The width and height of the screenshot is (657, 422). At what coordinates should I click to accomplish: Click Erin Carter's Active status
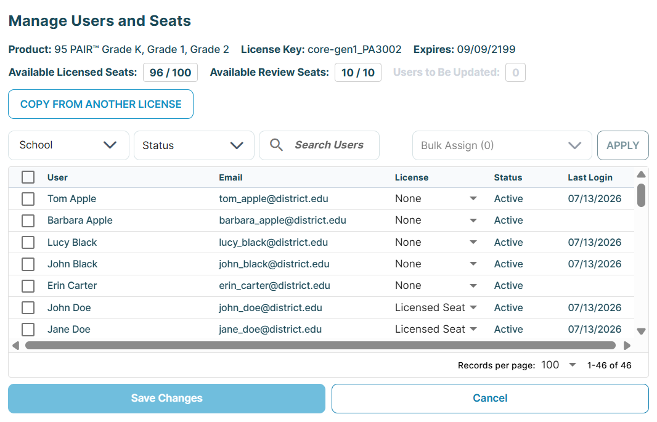[508, 285]
